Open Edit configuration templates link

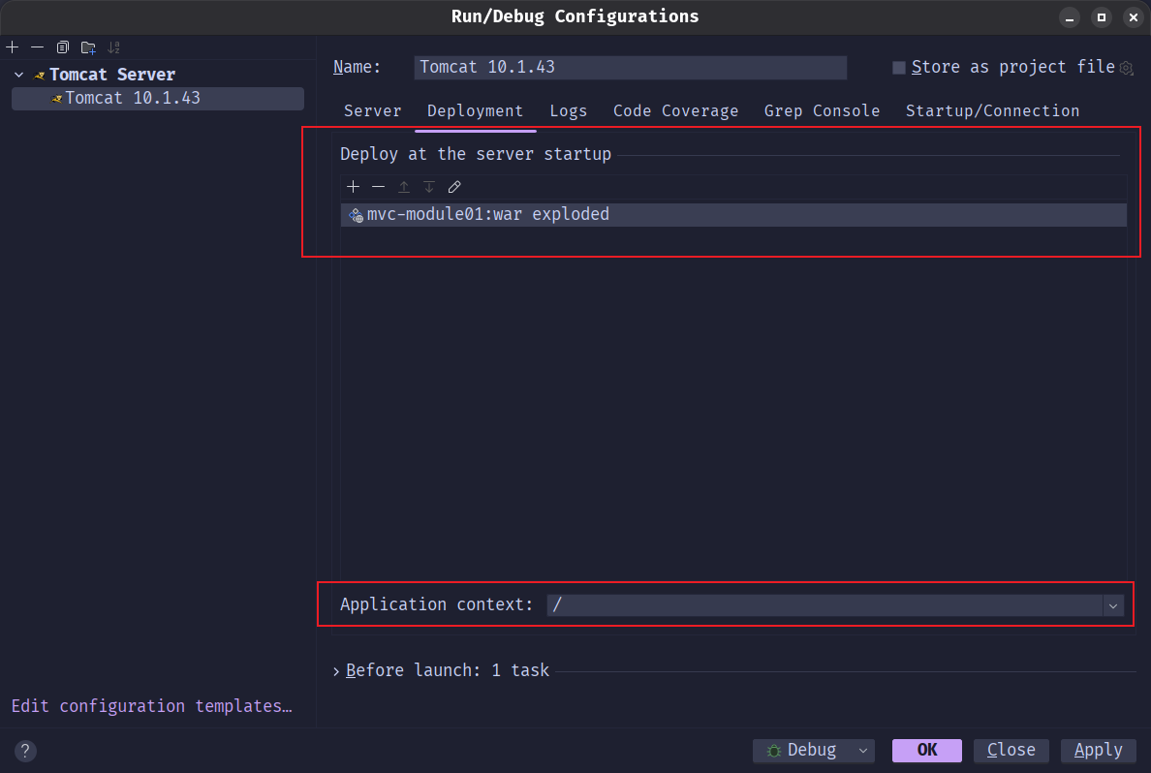point(151,706)
